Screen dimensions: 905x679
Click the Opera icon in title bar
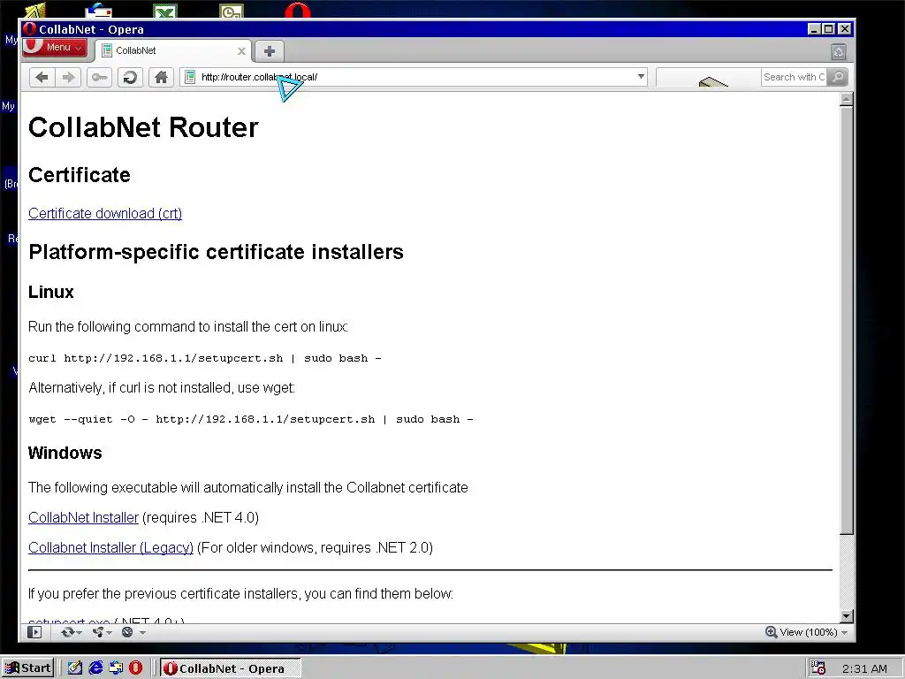click(x=30, y=29)
